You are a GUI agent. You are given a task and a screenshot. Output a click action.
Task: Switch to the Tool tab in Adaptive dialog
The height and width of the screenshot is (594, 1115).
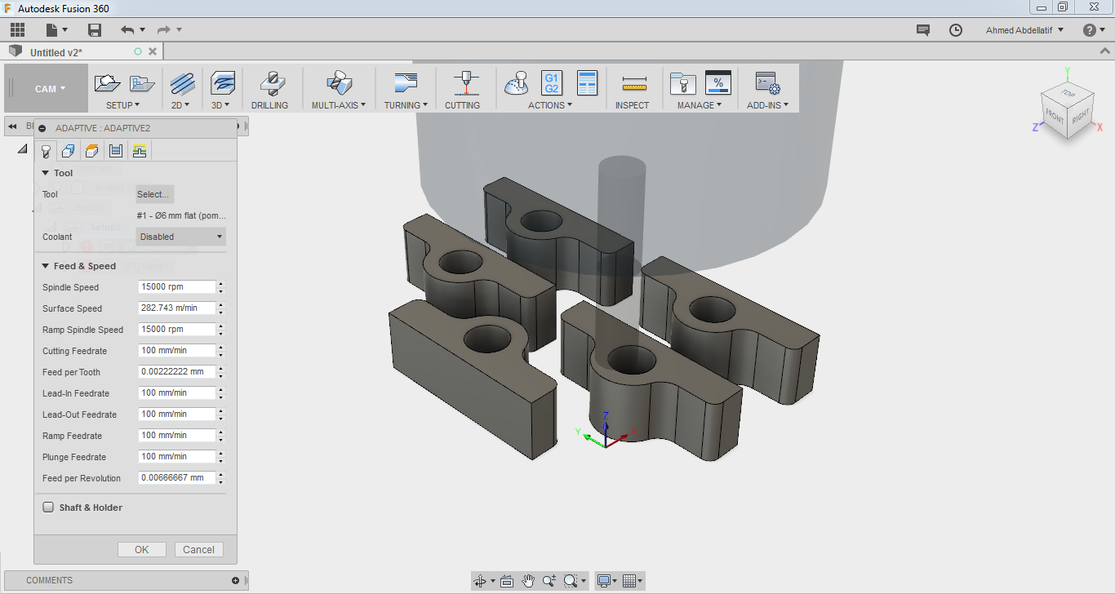pos(46,151)
